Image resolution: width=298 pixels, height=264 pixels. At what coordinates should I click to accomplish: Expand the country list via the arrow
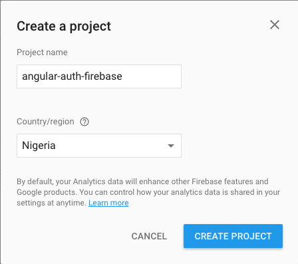[171, 146]
